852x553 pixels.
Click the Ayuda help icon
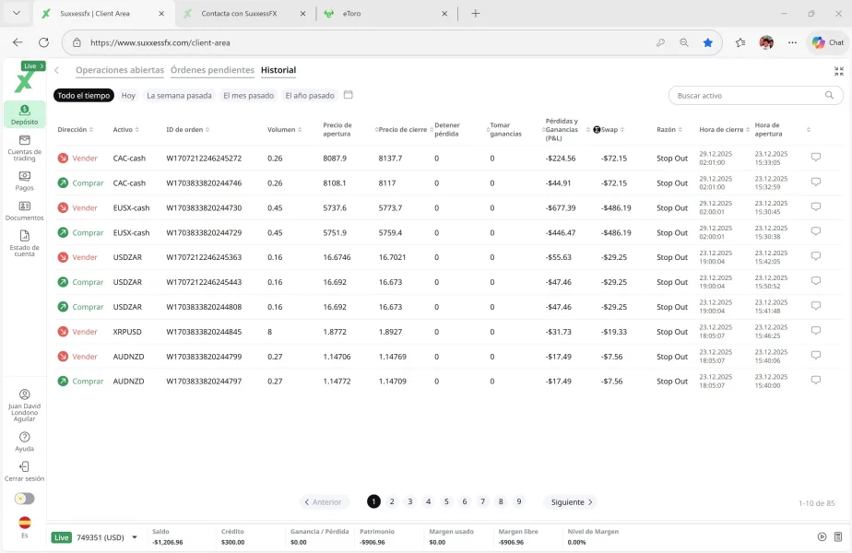pyautogui.click(x=25, y=438)
